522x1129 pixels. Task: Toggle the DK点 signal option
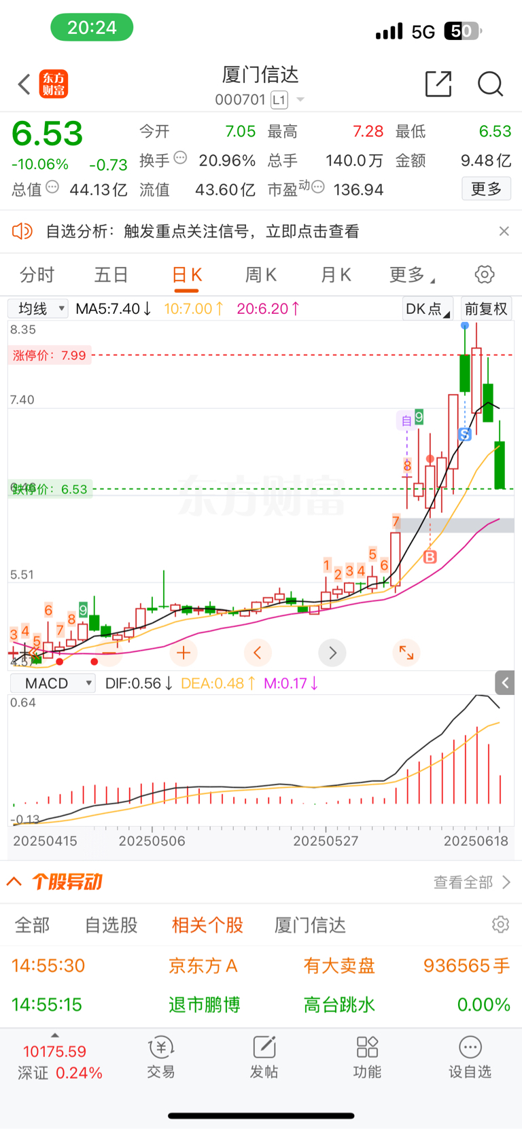pyautogui.click(x=428, y=309)
